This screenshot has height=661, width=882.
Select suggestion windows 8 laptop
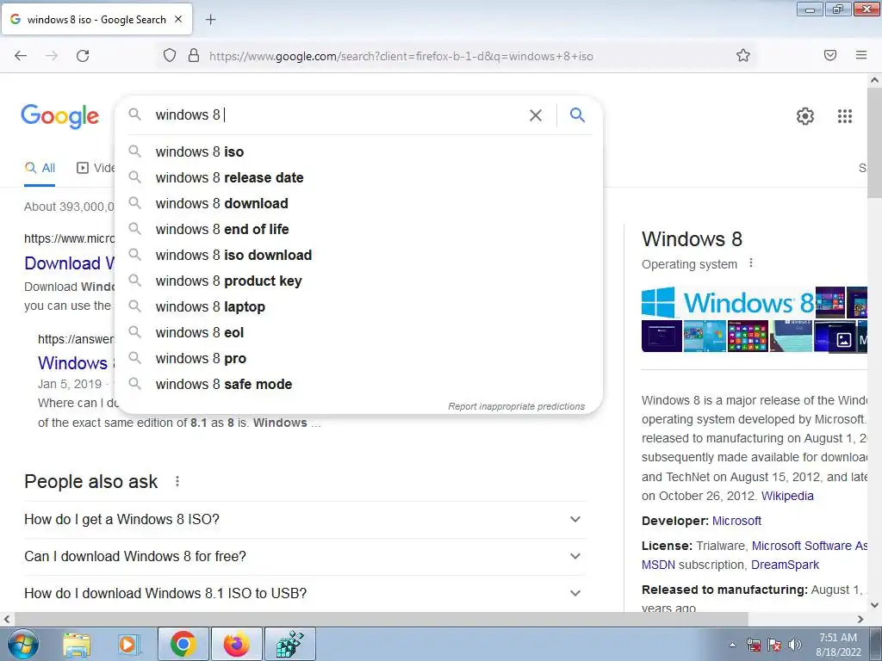click(x=359, y=307)
